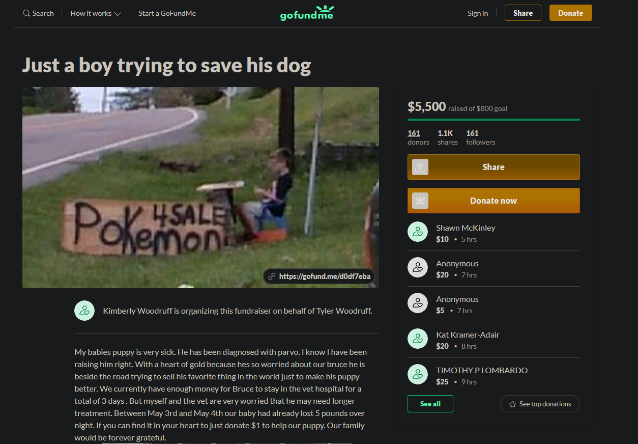
Task: Click the search magnifier icon
Action: [26, 13]
